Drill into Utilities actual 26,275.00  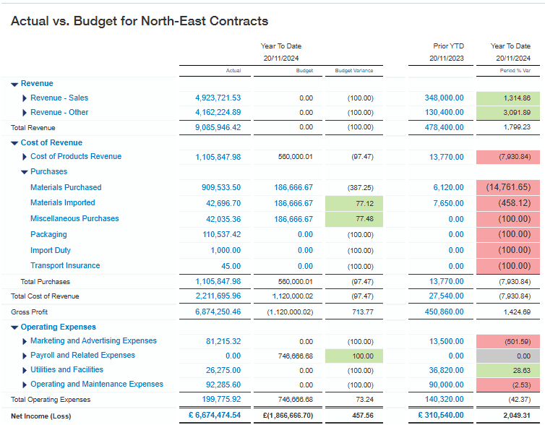[223, 371]
